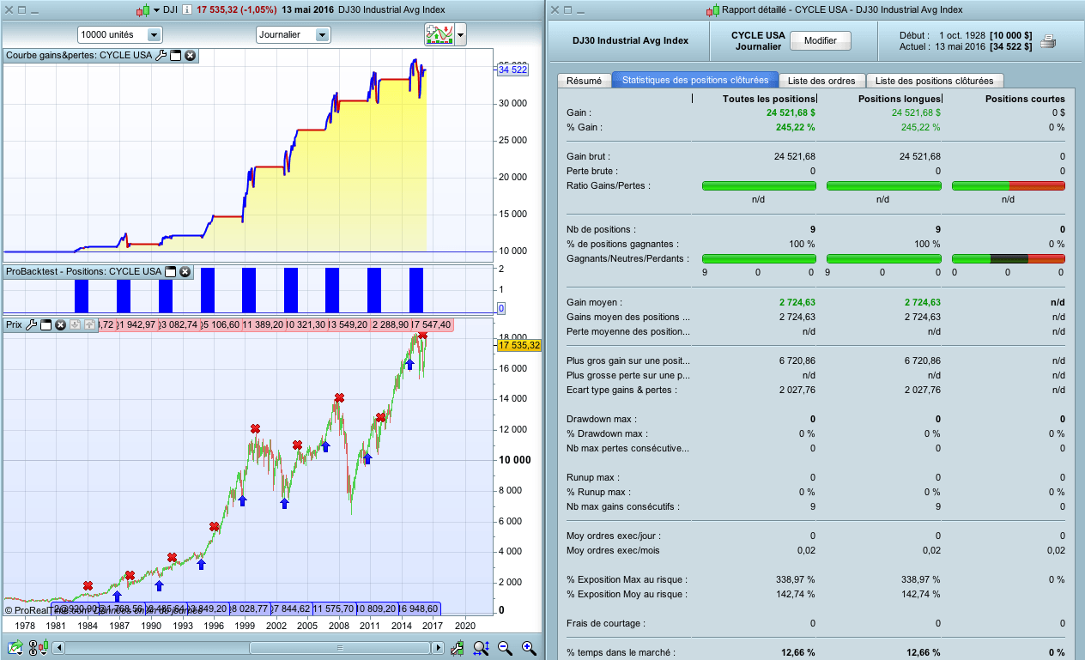Click the Toutes les positions column header
The width and height of the screenshot is (1085, 660).
point(768,99)
